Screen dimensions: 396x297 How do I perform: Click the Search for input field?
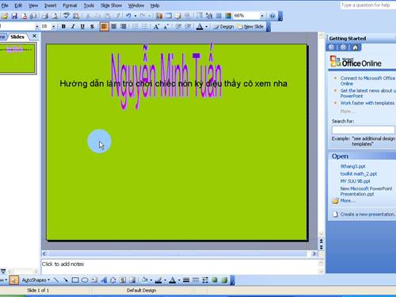coord(364,130)
